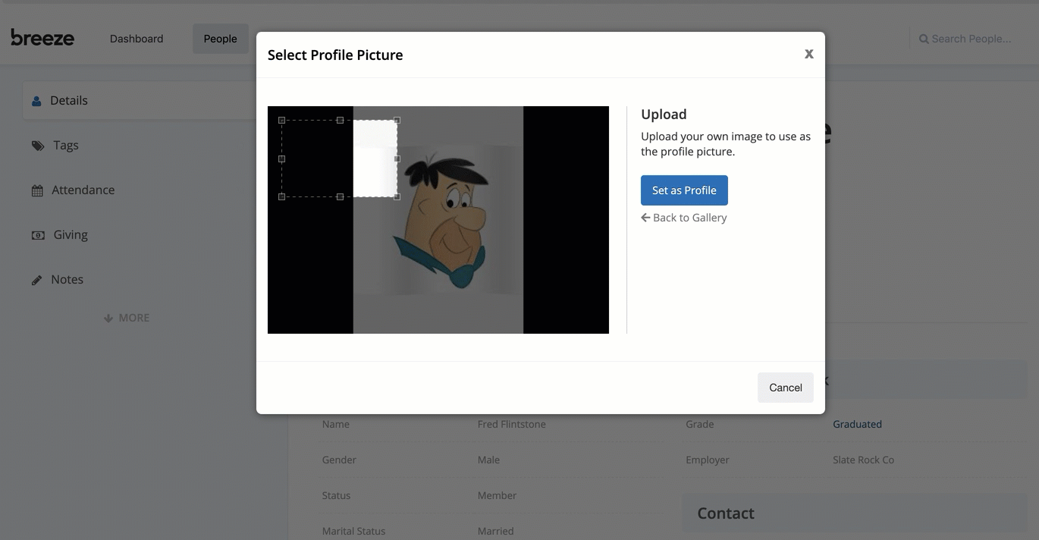Close the dialog with the X button

pos(809,54)
